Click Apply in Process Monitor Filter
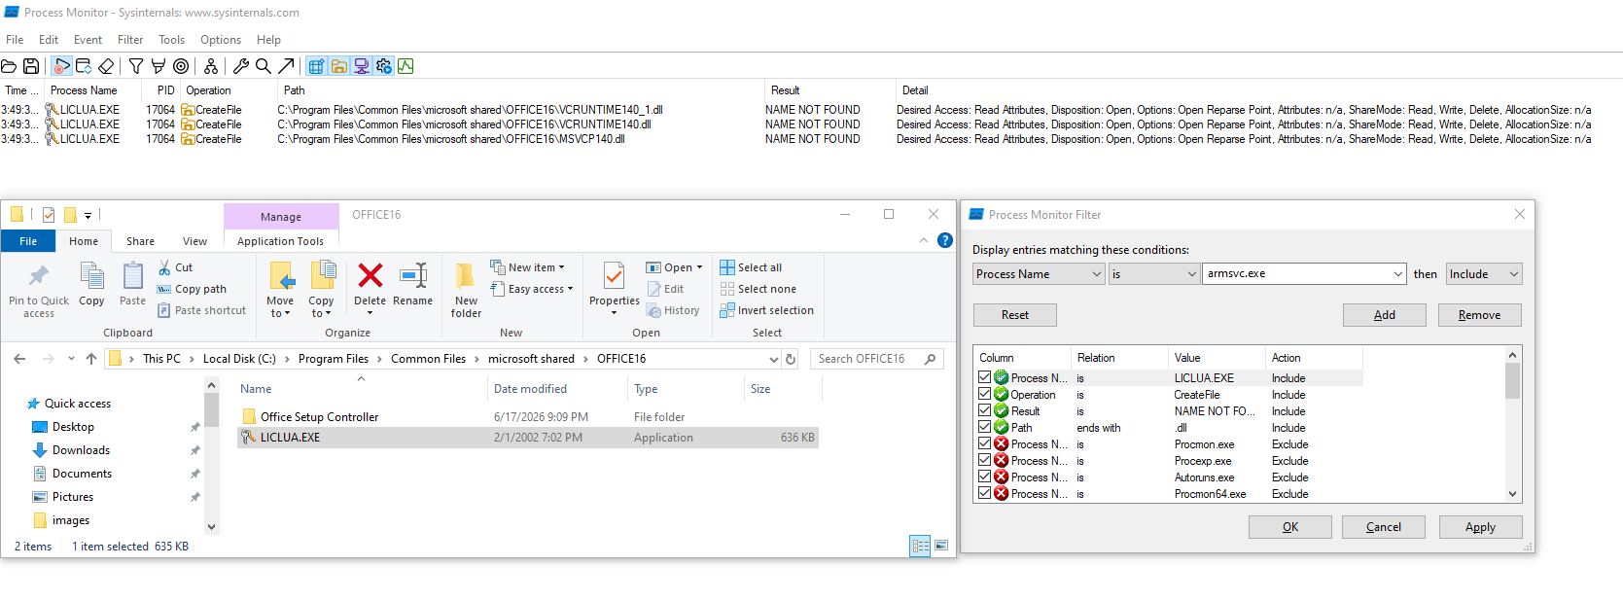Image resolution: width=1623 pixels, height=601 pixels. pyautogui.click(x=1480, y=527)
